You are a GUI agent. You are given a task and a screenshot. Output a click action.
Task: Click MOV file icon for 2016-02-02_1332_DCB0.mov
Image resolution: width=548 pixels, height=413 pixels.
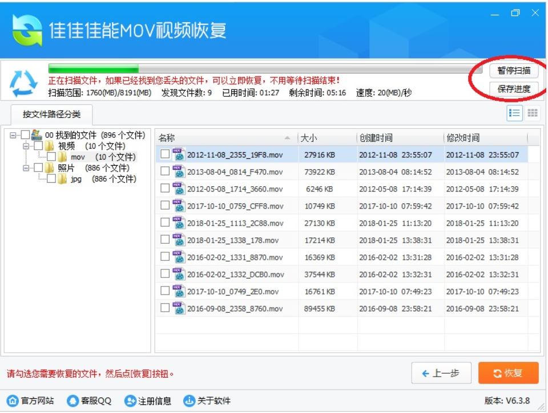pyautogui.click(x=179, y=274)
